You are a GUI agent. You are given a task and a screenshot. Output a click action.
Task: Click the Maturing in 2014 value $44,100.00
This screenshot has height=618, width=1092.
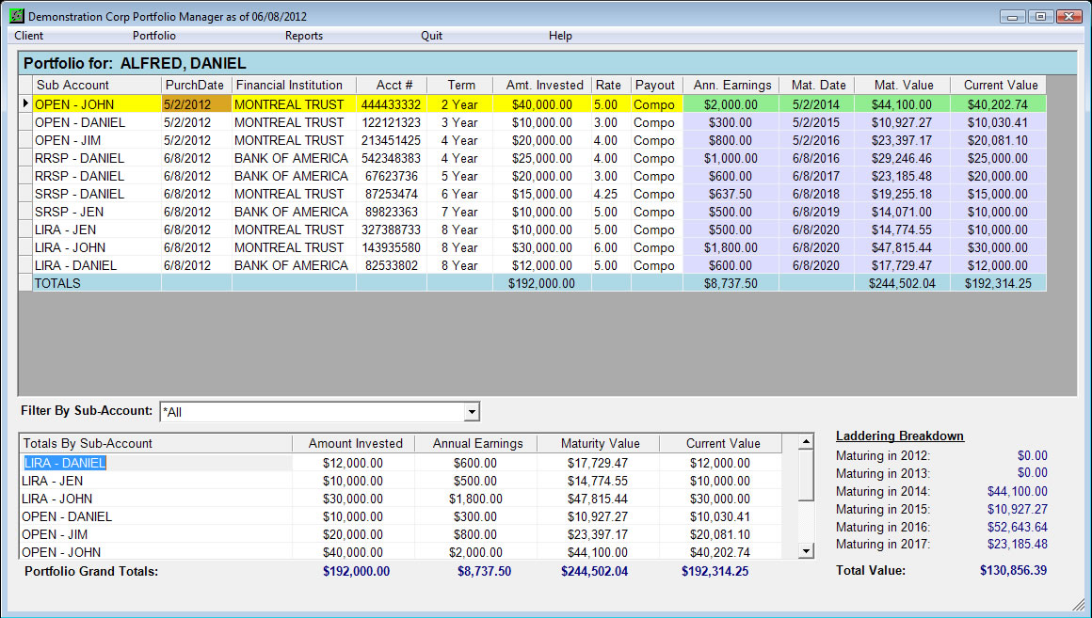[x=1017, y=491]
